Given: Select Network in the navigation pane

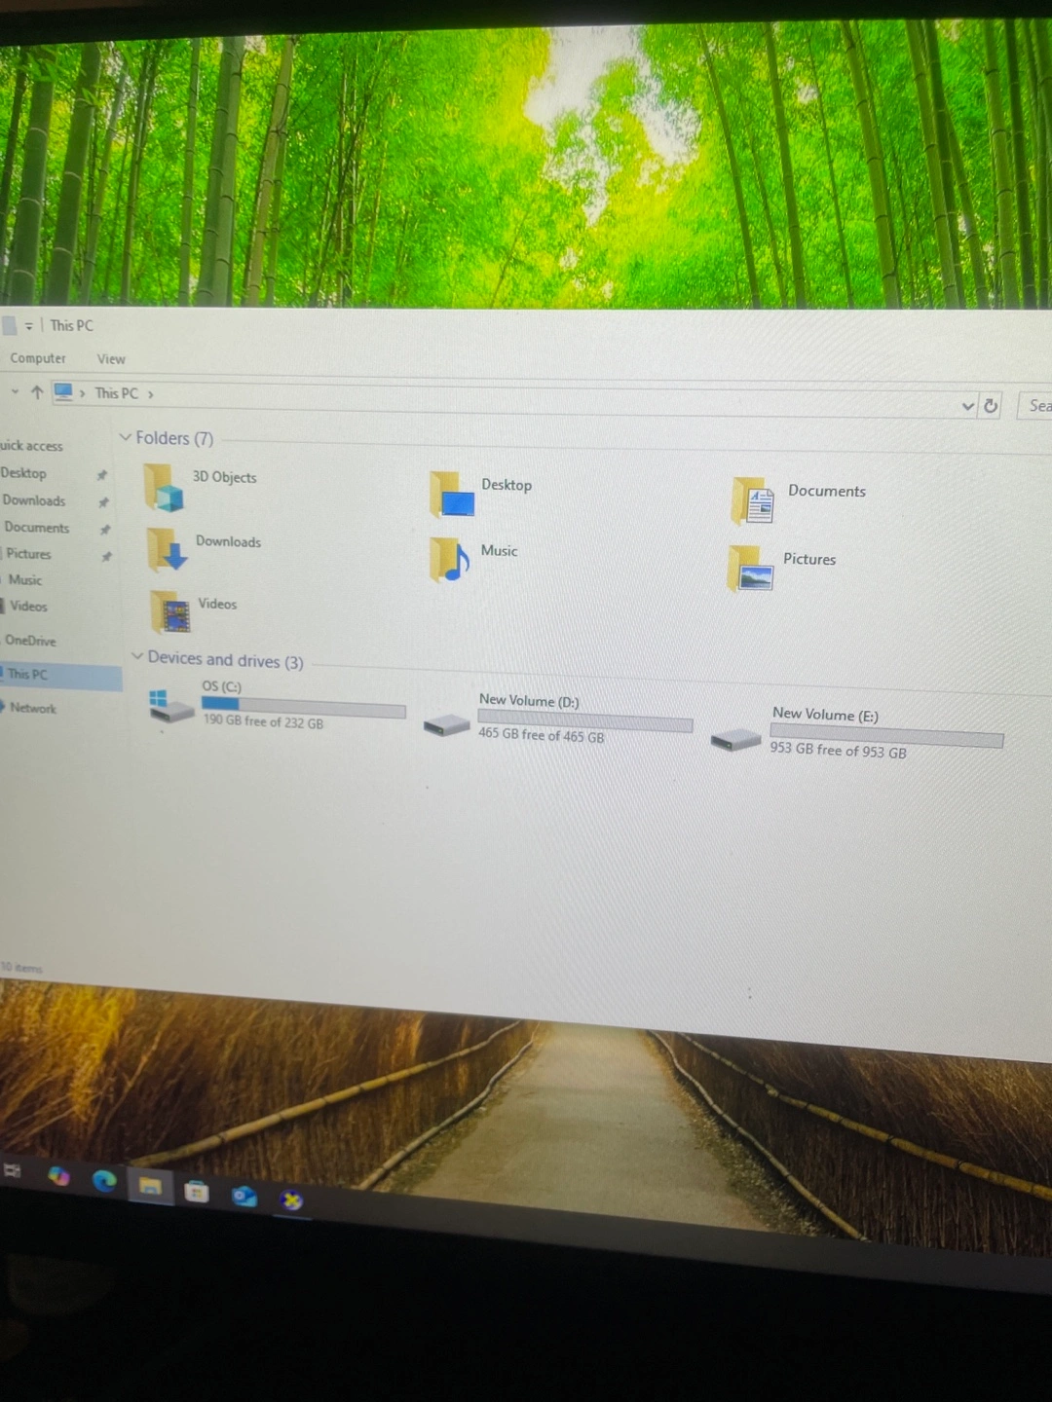Looking at the screenshot, I should (x=33, y=708).
